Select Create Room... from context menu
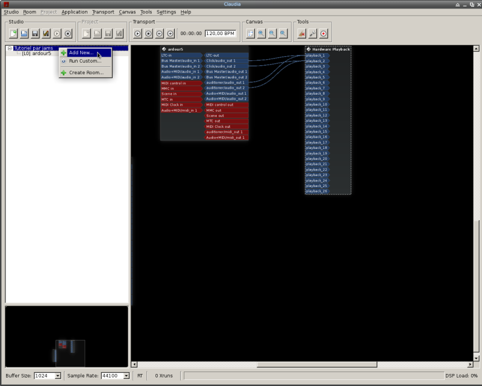Viewport: 482px width, 386px height. pyautogui.click(x=86, y=72)
